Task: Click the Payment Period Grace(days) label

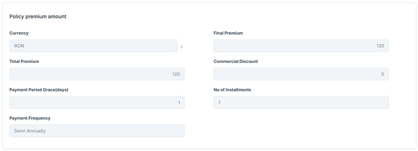Action: point(39,90)
